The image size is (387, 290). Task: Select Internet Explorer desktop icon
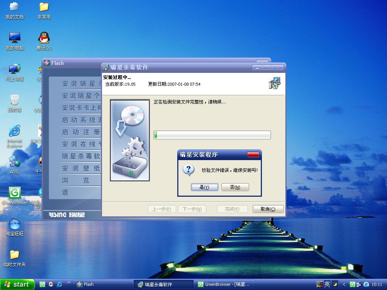click(14, 136)
